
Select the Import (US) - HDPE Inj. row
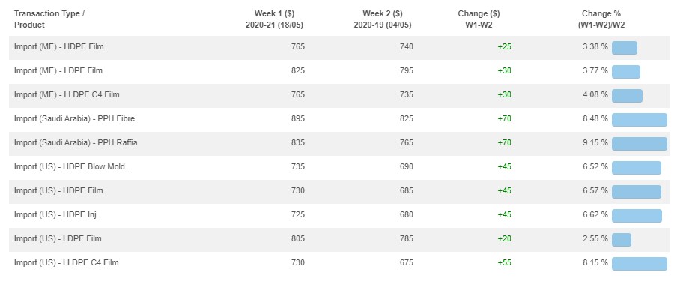(339, 216)
